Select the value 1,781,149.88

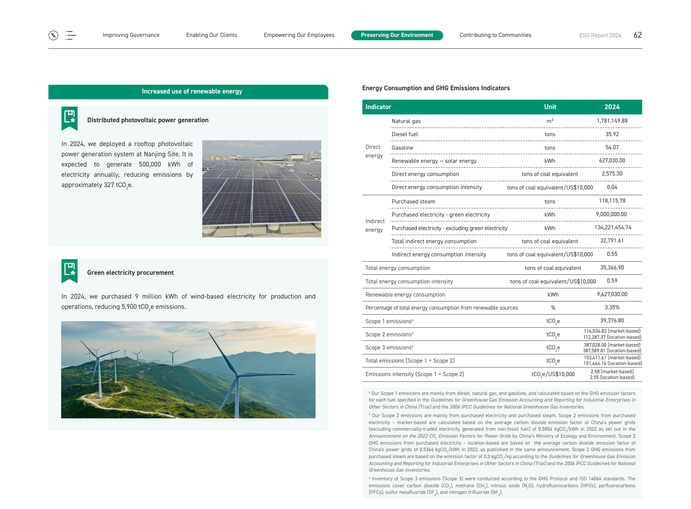point(612,121)
